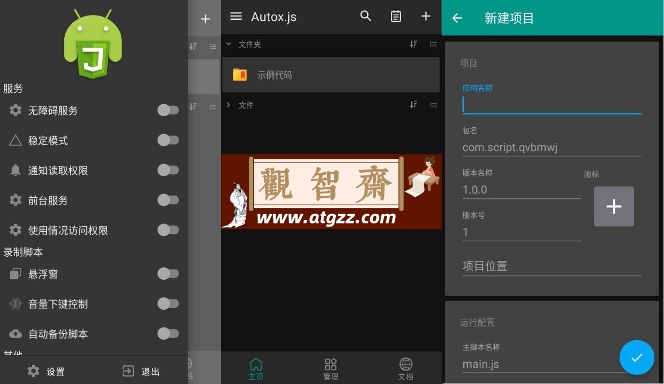Open the hamburger menu beside the Autox.js title
The width and height of the screenshot is (664, 384).
[x=236, y=16]
